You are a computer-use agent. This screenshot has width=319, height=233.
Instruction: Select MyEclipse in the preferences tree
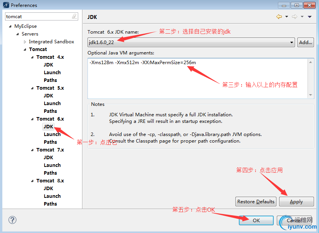tap(26, 26)
